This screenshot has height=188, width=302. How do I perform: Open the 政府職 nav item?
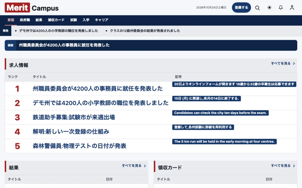click(25, 20)
